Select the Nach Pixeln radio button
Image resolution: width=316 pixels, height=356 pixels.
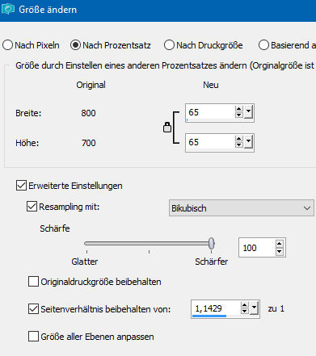8,45
